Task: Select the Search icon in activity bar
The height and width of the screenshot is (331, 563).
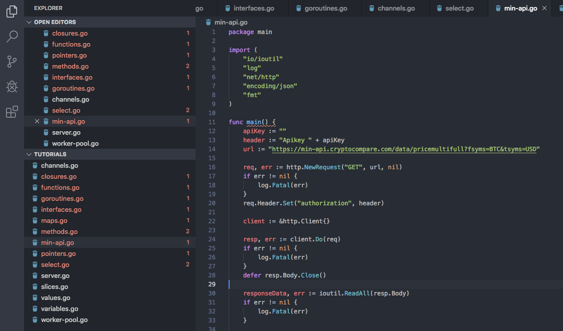Action: pos(11,36)
